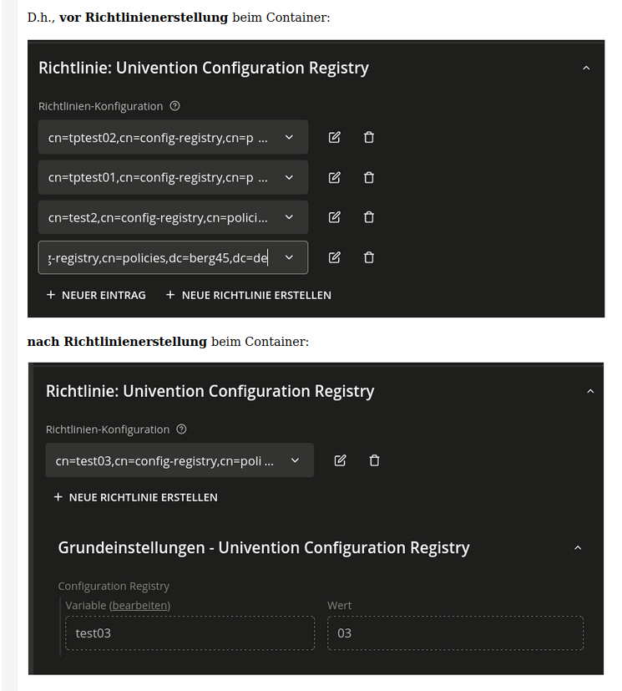
Task: Delete the tptest01 policy entry
Action: [369, 177]
